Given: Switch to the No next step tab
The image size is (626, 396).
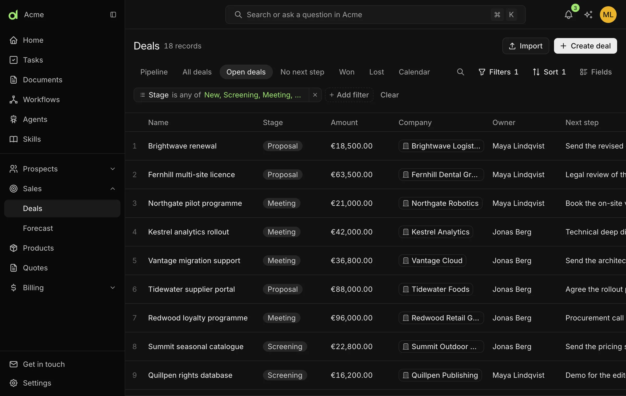Looking at the screenshot, I should [302, 72].
